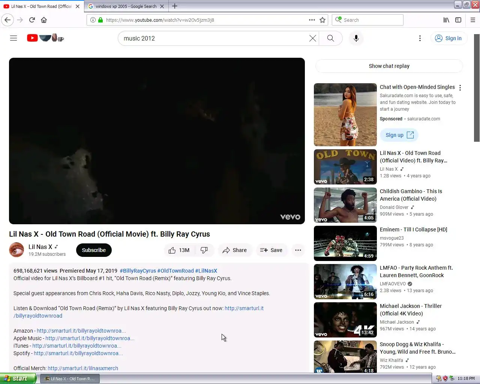The width and height of the screenshot is (480, 384).
Task: Go to the browser Home page
Action: click(44, 20)
